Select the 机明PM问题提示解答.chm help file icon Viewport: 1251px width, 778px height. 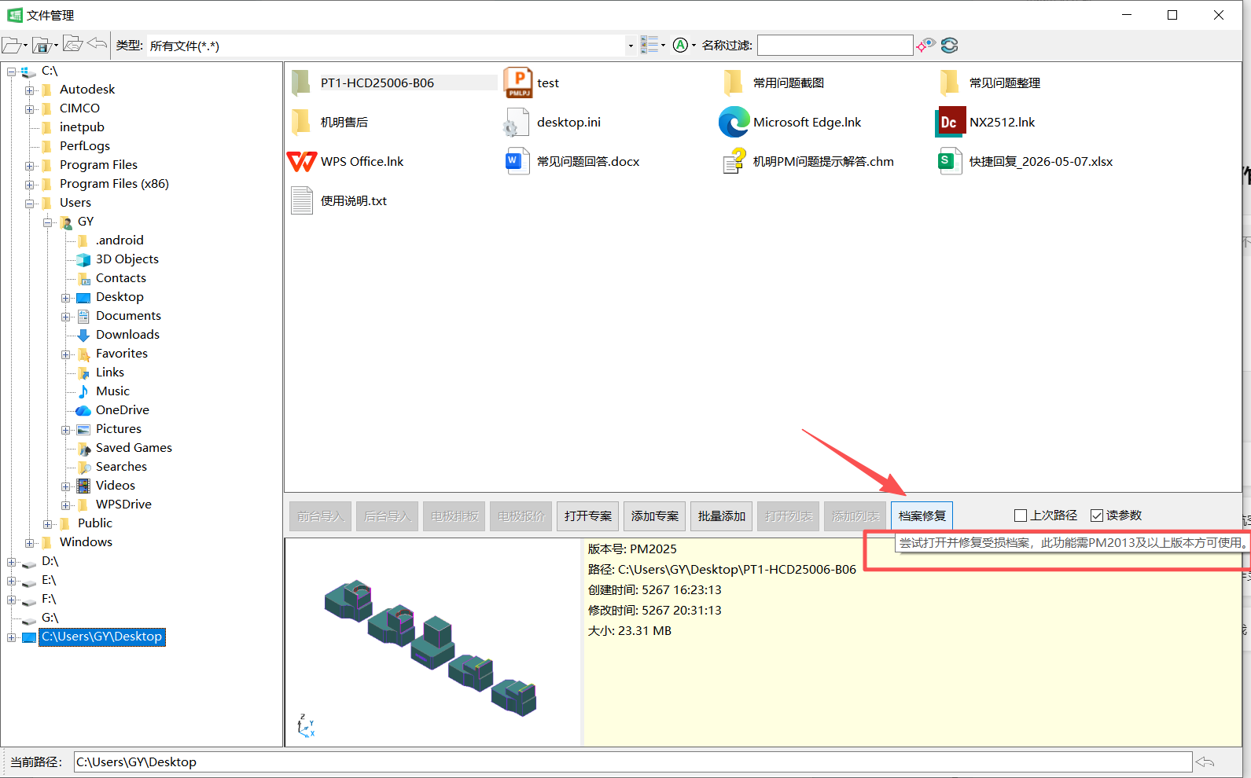(734, 160)
